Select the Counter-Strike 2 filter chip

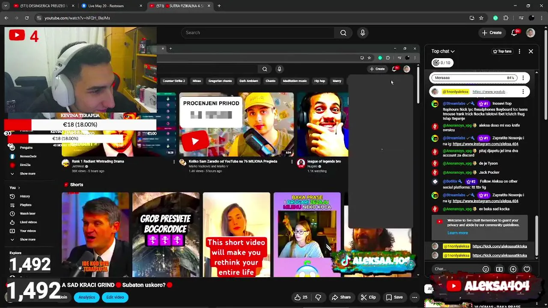tap(173, 81)
